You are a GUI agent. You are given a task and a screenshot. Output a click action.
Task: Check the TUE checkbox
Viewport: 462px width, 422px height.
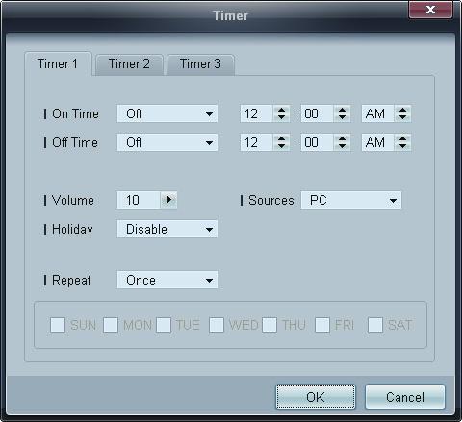click(x=164, y=325)
